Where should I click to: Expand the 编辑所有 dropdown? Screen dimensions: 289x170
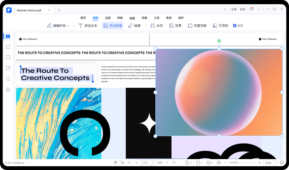[58, 26]
